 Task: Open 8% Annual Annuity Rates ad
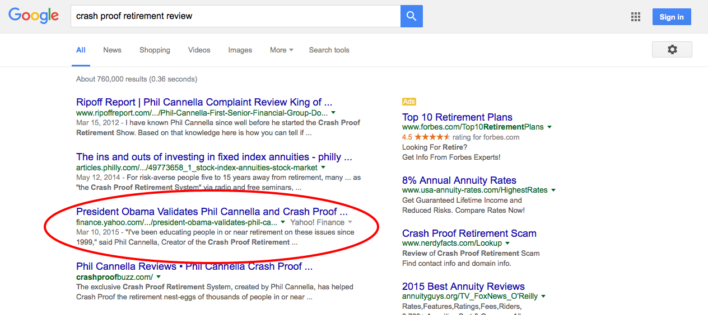(459, 180)
